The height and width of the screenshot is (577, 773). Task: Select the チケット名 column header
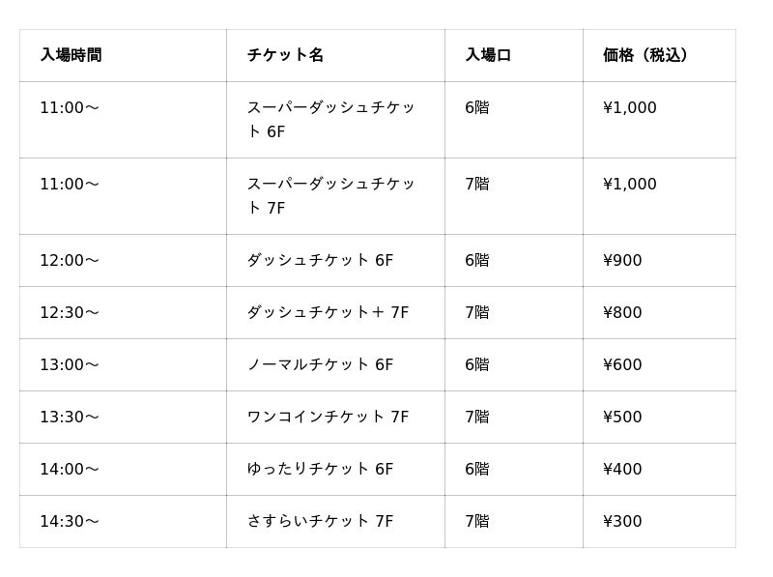(285, 55)
